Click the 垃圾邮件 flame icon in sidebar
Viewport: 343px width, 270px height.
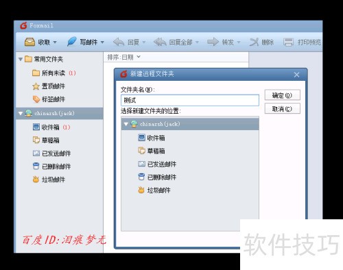(36, 180)
